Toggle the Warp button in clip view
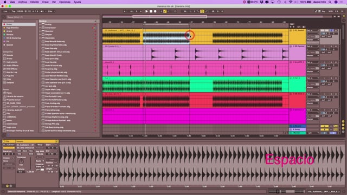The height and width of the screenshot is (195, 347). pyautogui.click(x=40, y=145)
